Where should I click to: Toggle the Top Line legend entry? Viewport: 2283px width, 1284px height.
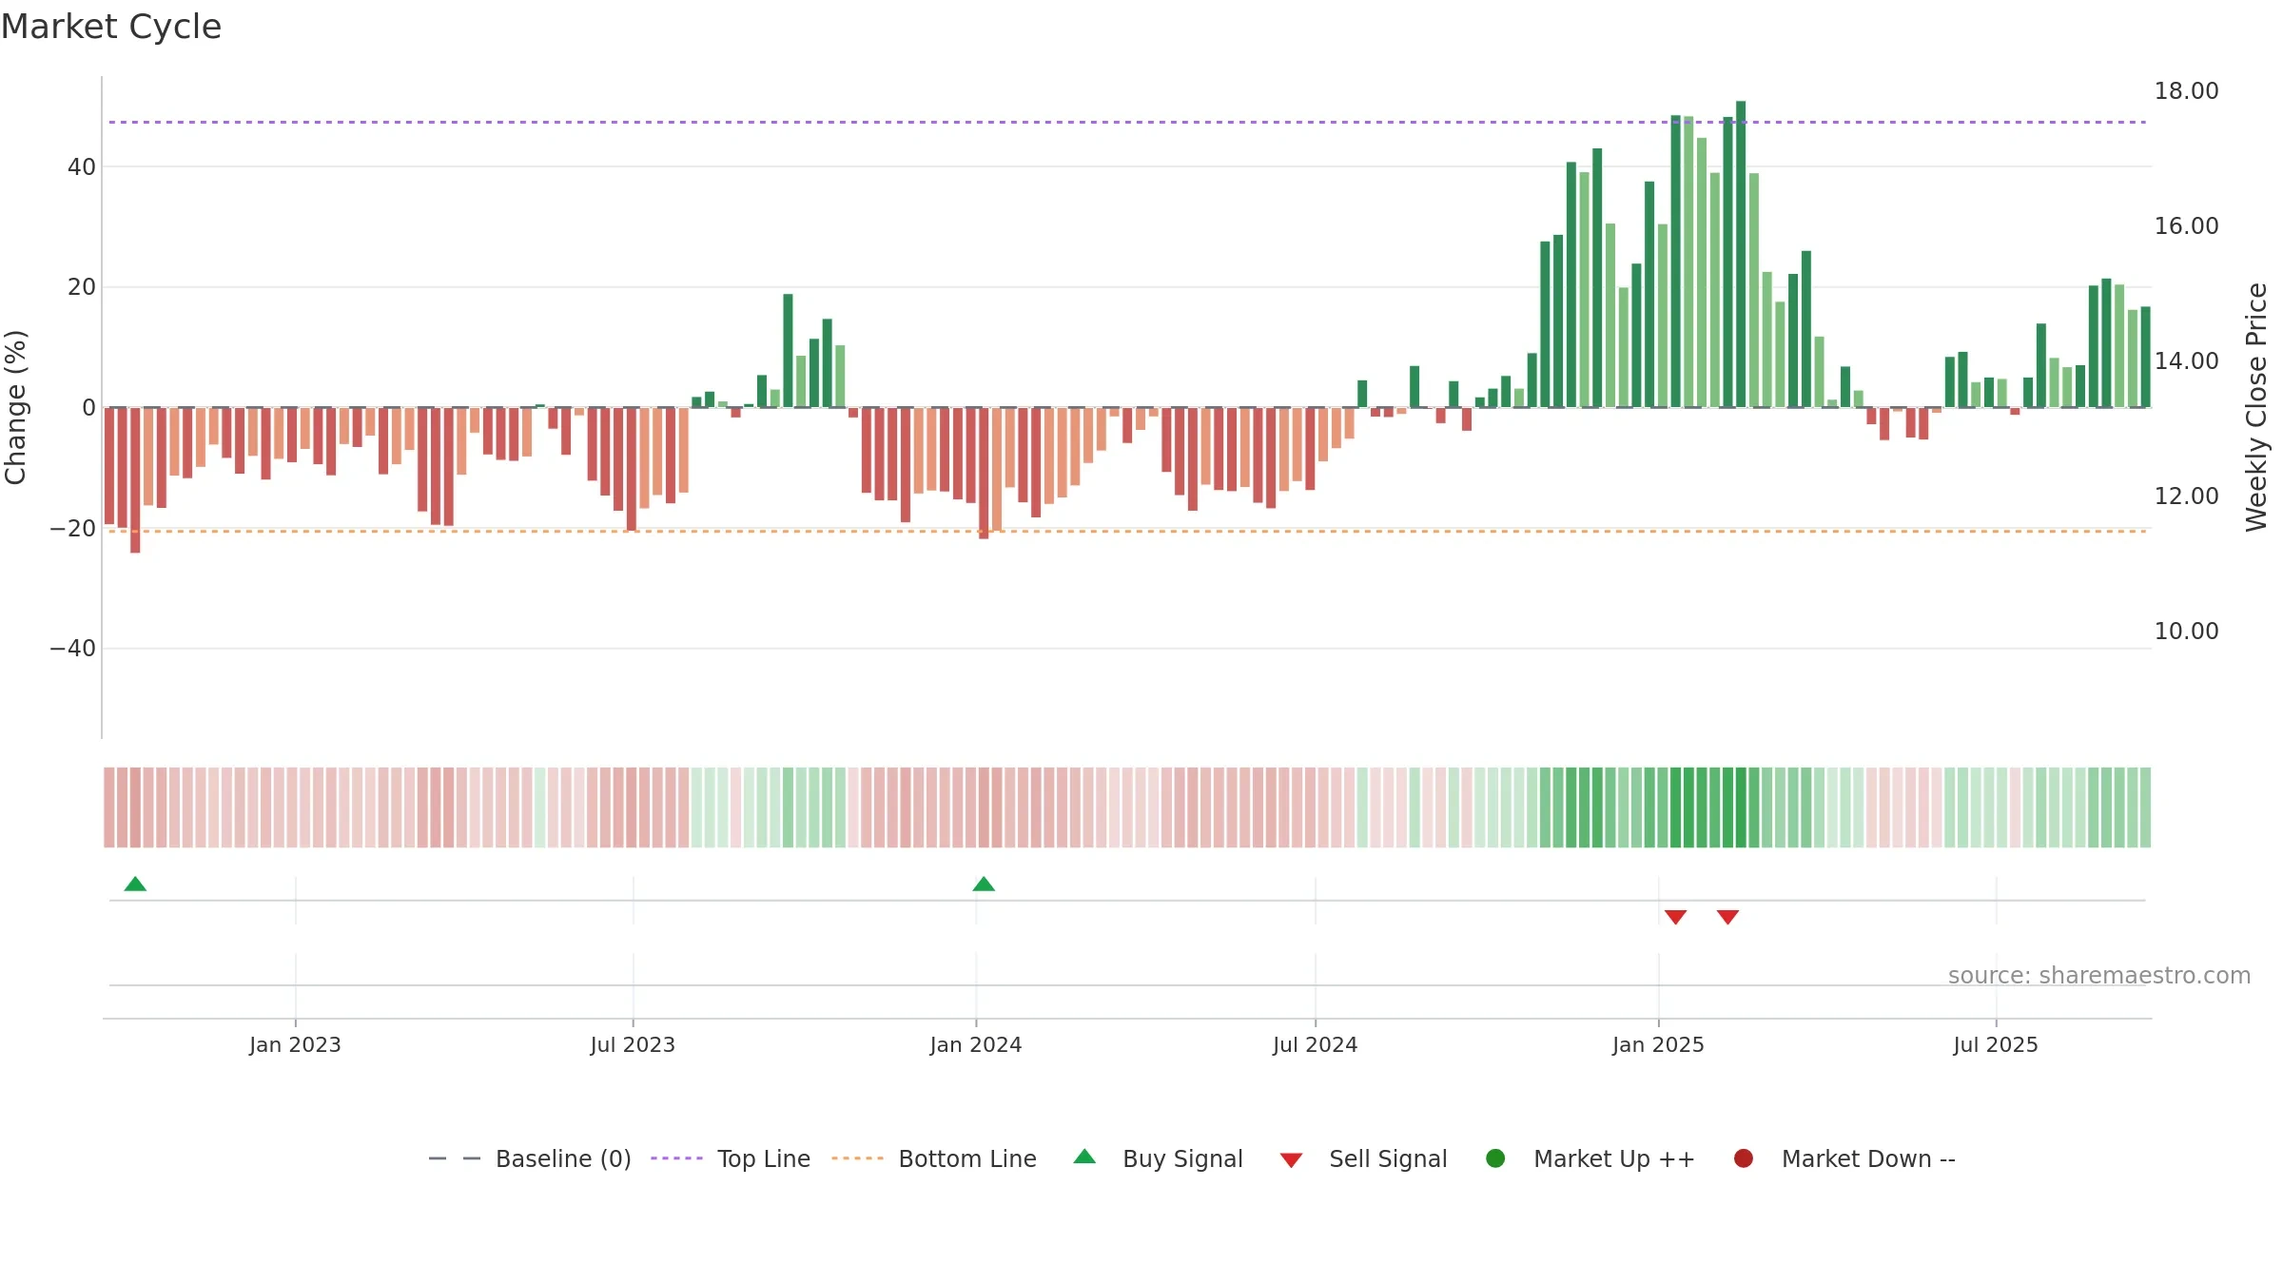731,1158
